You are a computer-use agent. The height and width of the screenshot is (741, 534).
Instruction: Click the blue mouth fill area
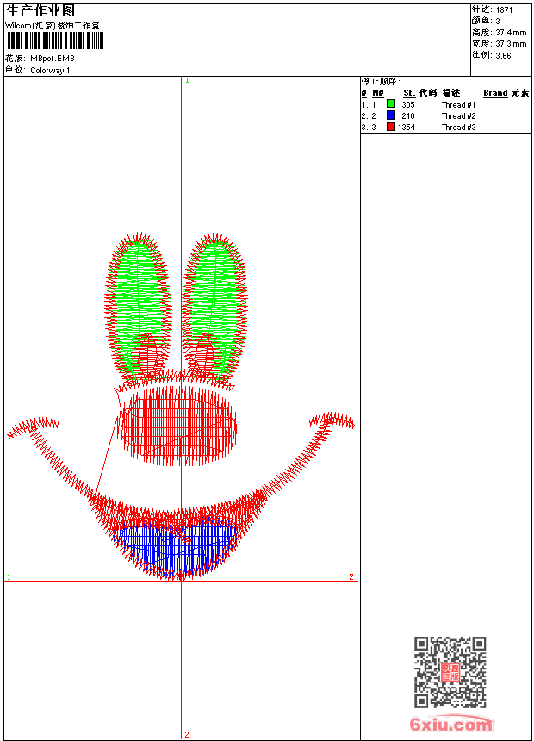click(176, 545)
